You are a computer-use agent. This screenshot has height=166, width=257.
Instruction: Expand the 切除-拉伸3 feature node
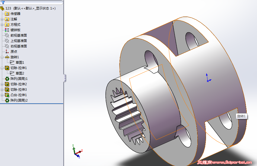click(x=2, y=90)
